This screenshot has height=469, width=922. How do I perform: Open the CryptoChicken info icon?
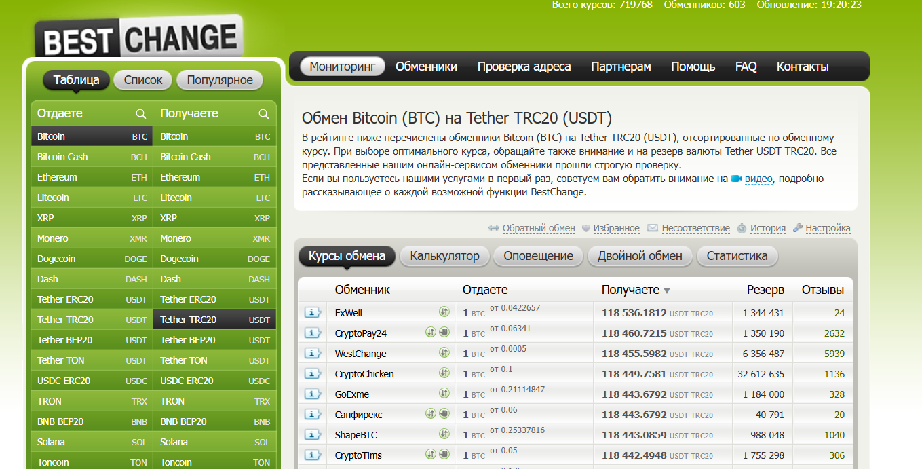pos(312,374)
